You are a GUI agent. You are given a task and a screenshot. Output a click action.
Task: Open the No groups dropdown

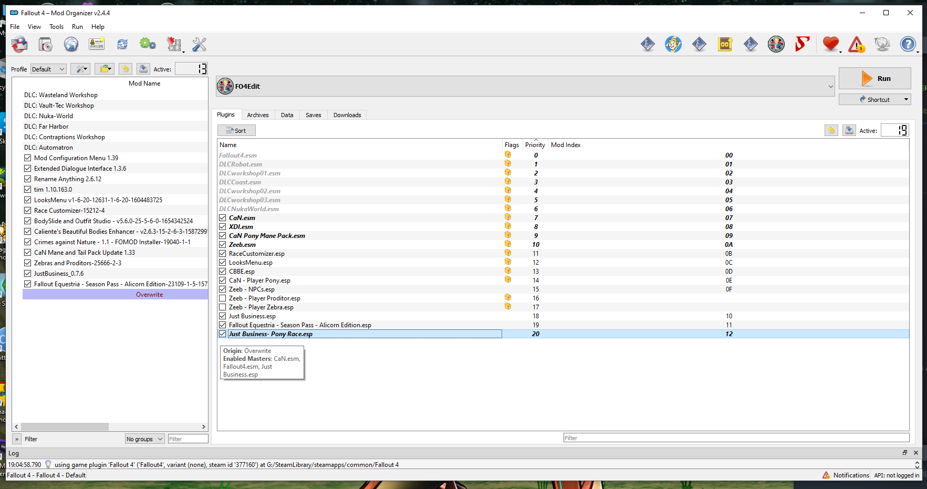click(144, 439)
